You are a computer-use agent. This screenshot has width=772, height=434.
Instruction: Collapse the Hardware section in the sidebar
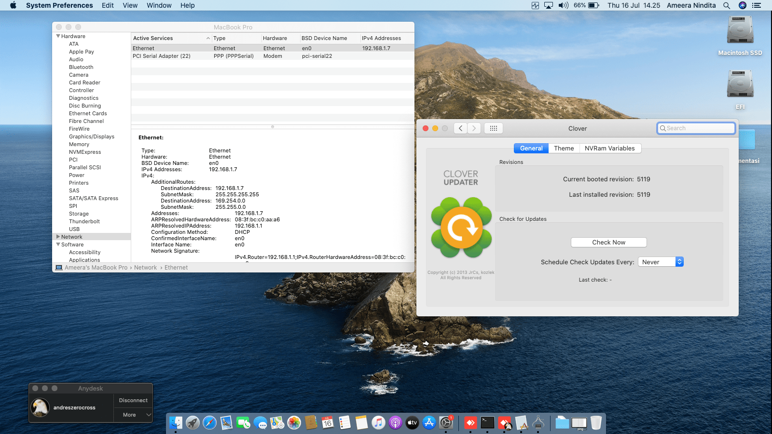coord(58,36)
